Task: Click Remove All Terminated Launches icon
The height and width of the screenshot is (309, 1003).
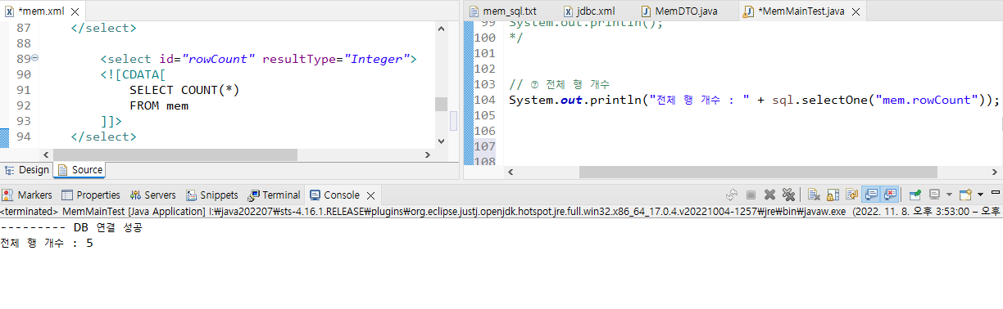Action: (x=788, y=195)
